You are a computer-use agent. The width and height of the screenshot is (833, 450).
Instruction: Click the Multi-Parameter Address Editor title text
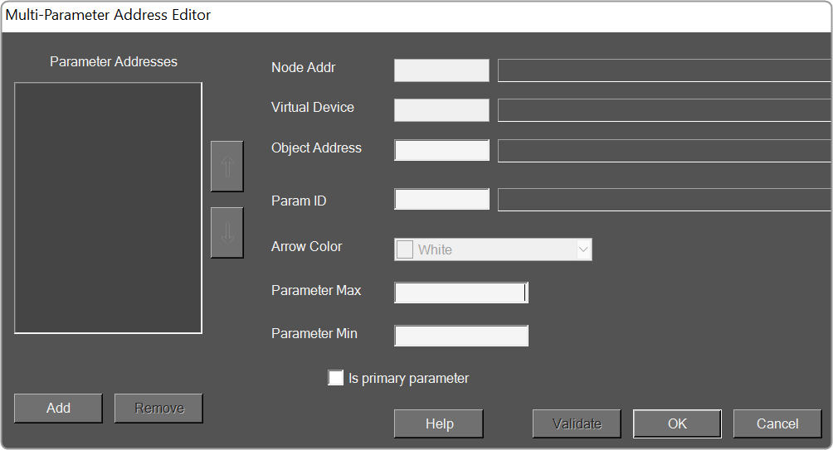coord(108,15)
